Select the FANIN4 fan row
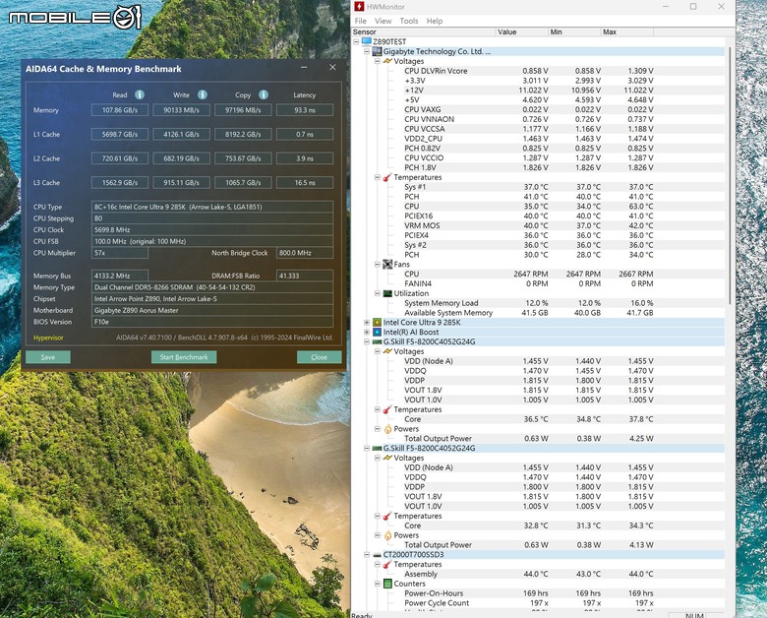Screen dimensions: 767x618 pyautogui.click(x=538, y=283)
